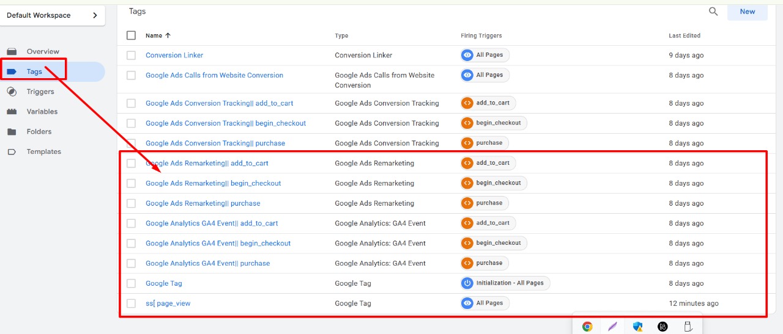Click Chrome icon in the taskbar tray
The image size is (783, 334).
click(x=587, y=327)
